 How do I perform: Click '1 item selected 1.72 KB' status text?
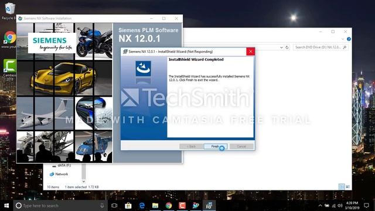[82, 187]
